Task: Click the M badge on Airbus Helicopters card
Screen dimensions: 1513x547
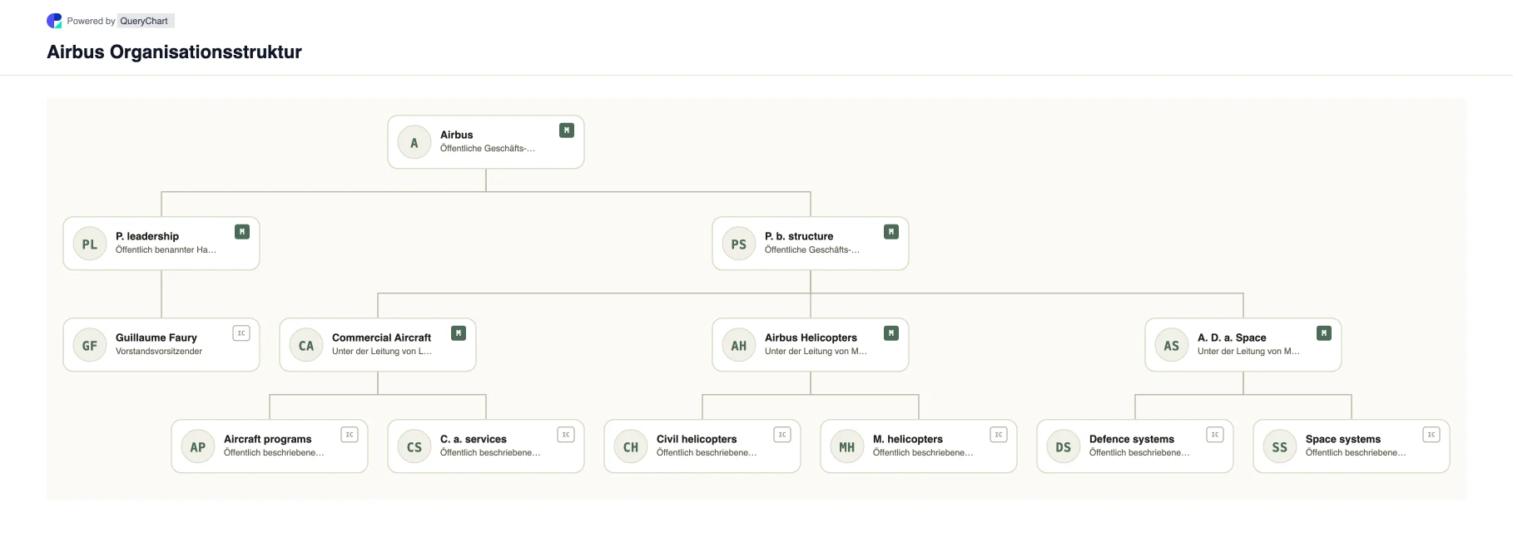Action: click(891, 333)
